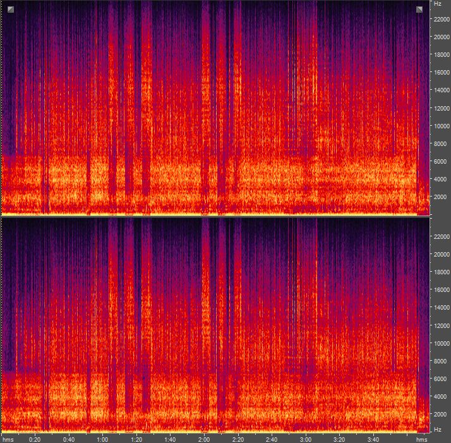Click the 1:40 mark on the time ruler
Image resolution: width=451 pixels, height=443 pixels.
(171, 440)
